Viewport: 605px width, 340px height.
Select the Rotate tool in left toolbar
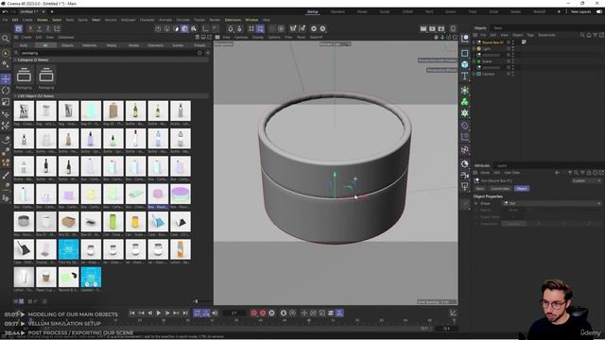(6, 91)
